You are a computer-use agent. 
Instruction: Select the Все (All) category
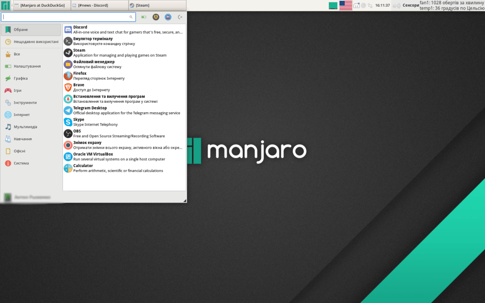click(x=31, y=54)
